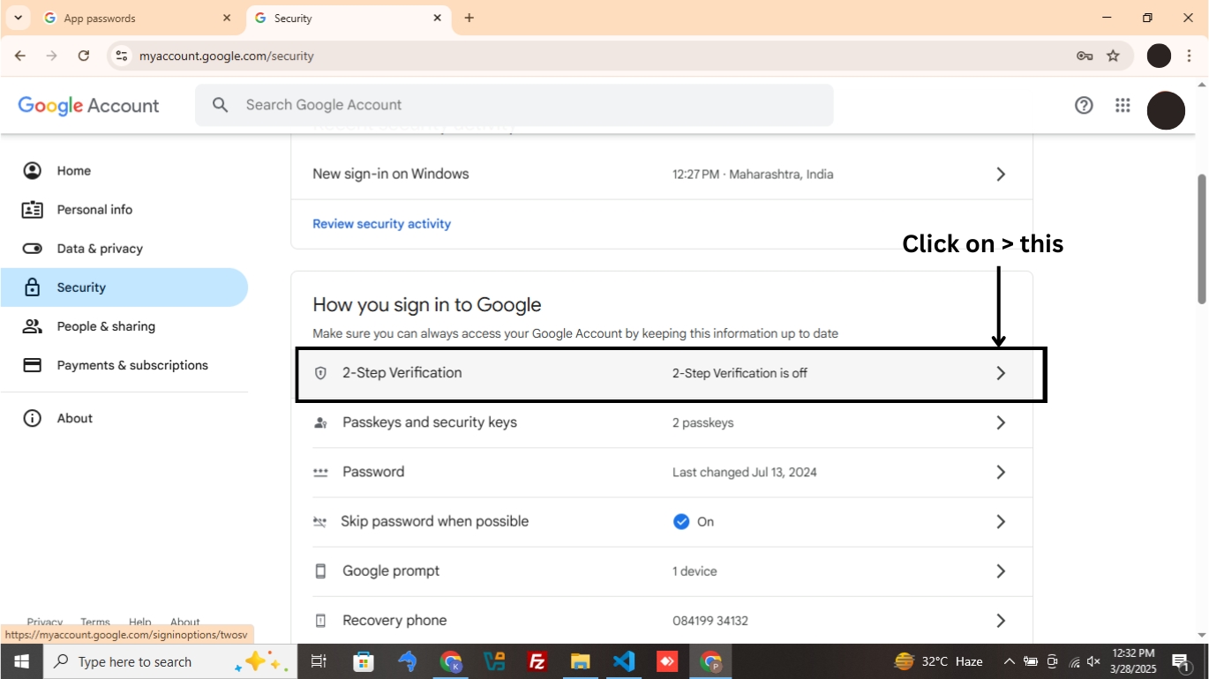Open the Google apps grid

(x=1123, y=105)
